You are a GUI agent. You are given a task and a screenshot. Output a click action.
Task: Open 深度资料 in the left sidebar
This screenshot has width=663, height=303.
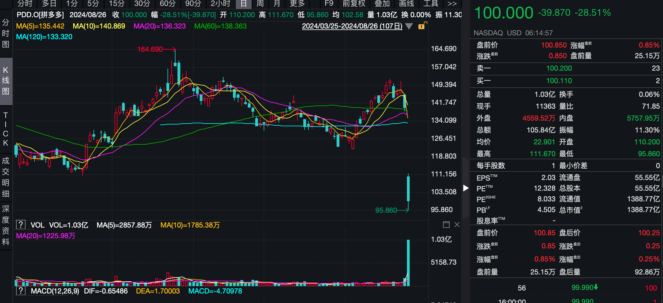tap(6, 225)
